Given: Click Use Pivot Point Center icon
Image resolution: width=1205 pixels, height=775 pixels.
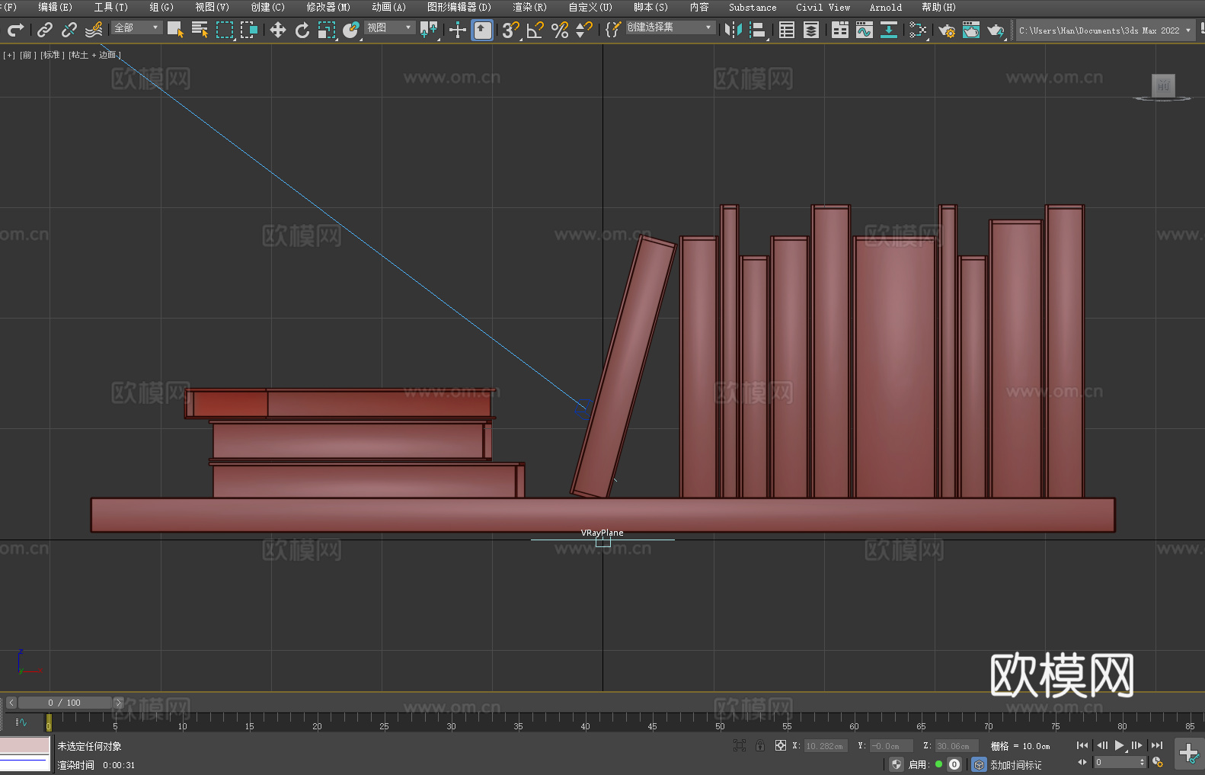Looking at the screenshot, I should 429,30.
